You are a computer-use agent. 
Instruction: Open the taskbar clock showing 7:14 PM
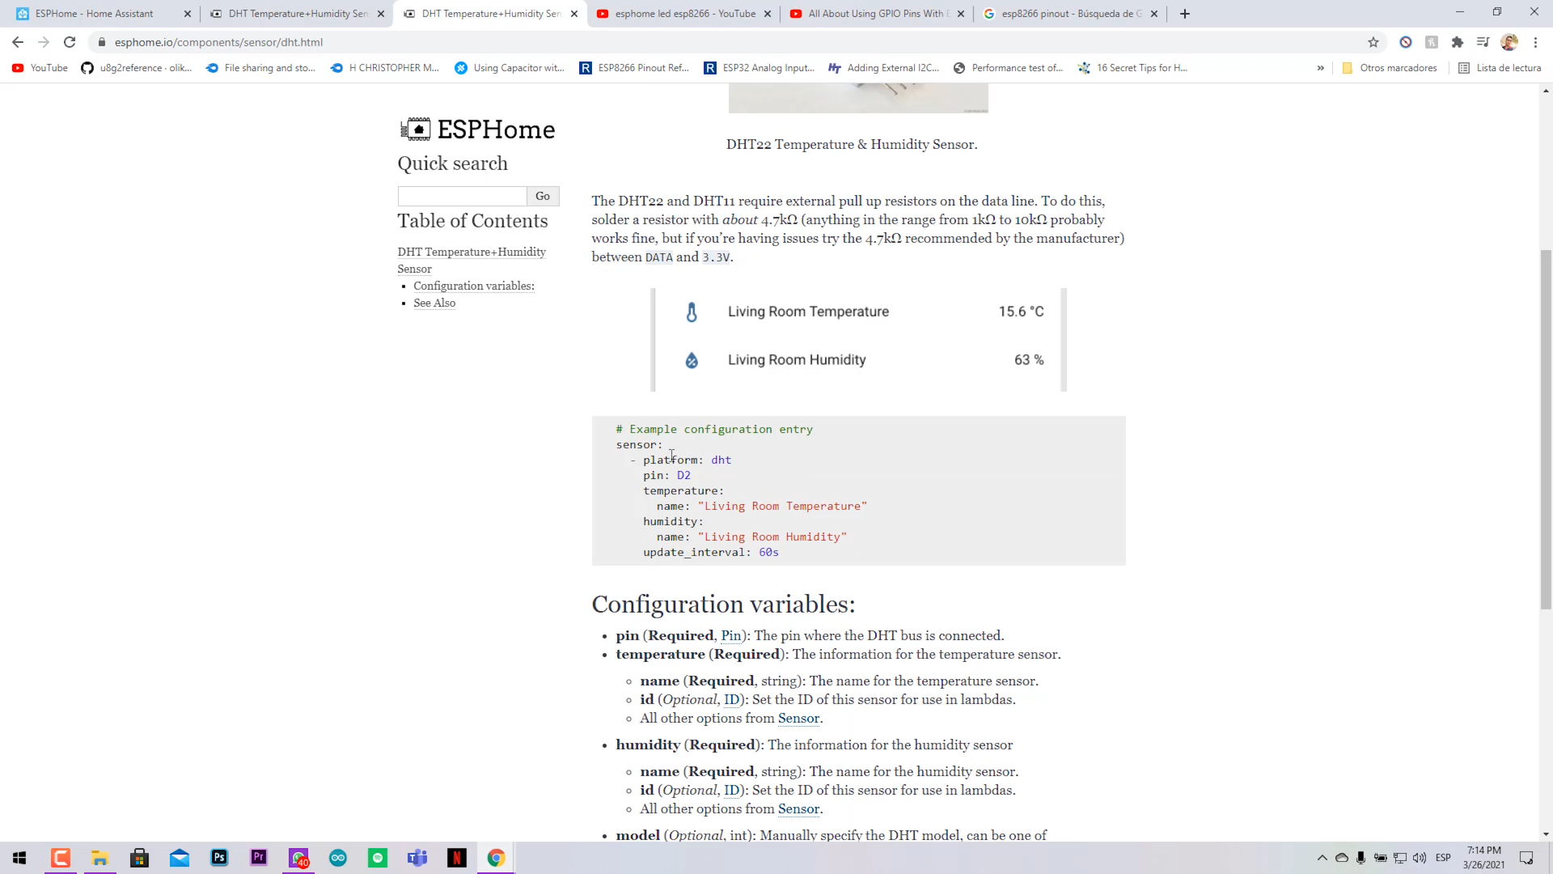[1484, 858]
